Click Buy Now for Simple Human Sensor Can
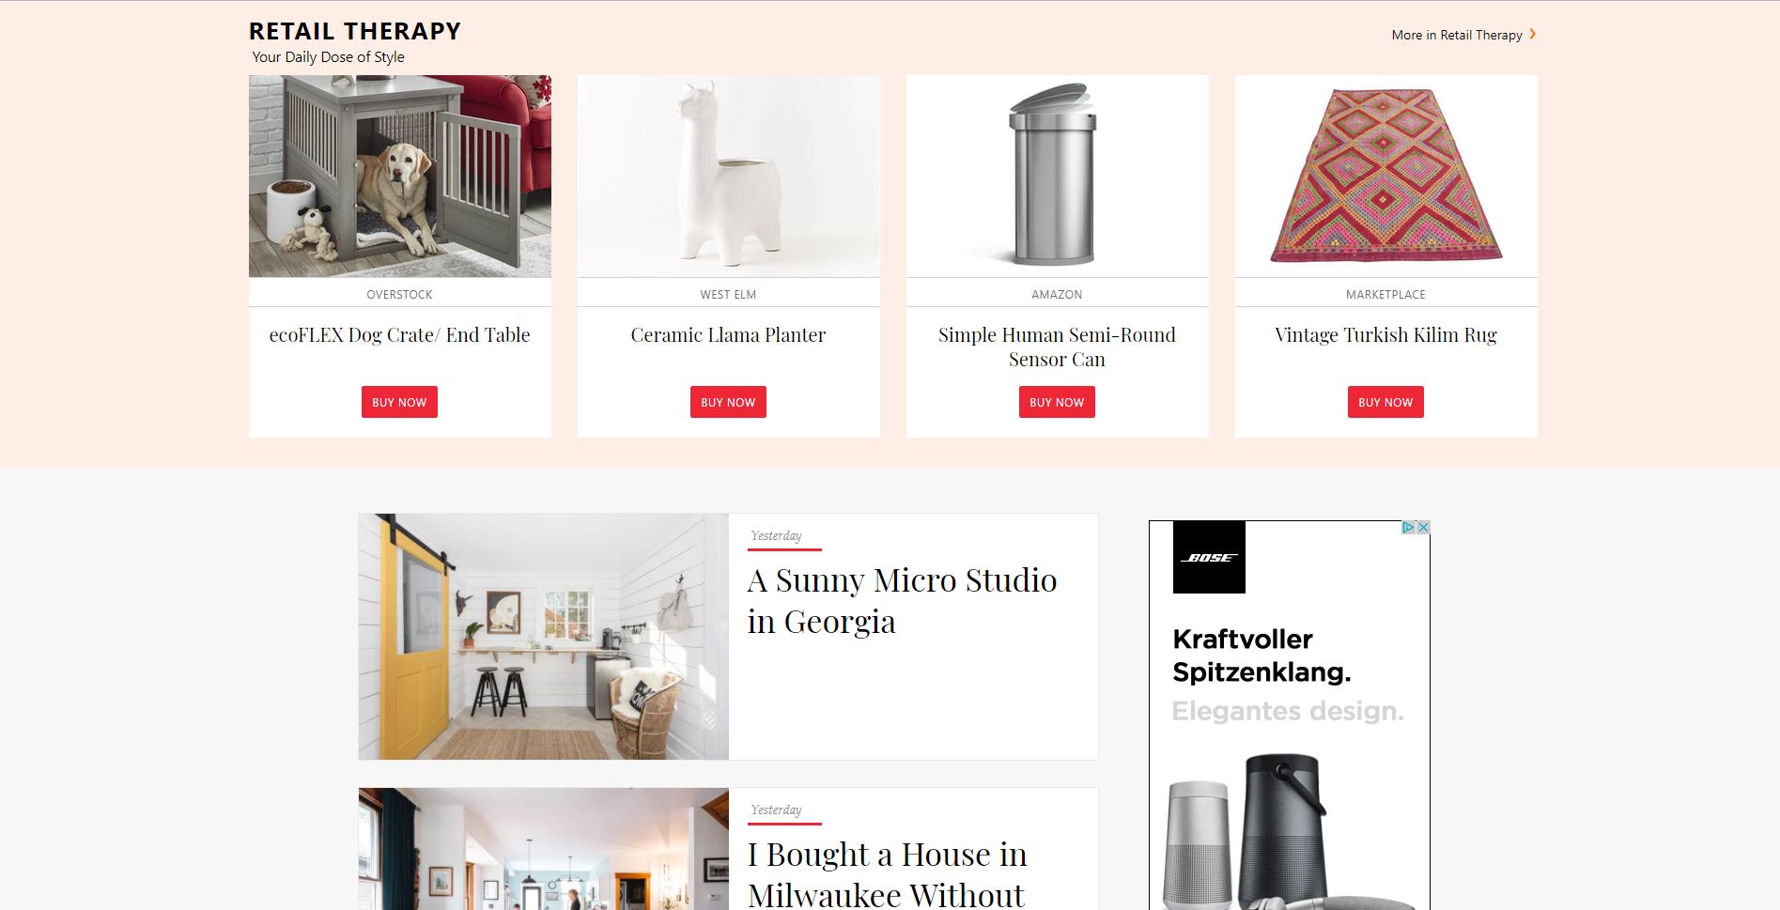 pos(1057,402)
